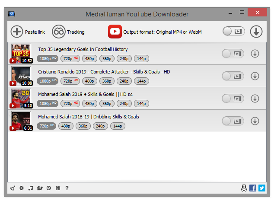Choose 360p for Salah 2019 Skills video
The image size is (274, 204).
pos(107,103)
